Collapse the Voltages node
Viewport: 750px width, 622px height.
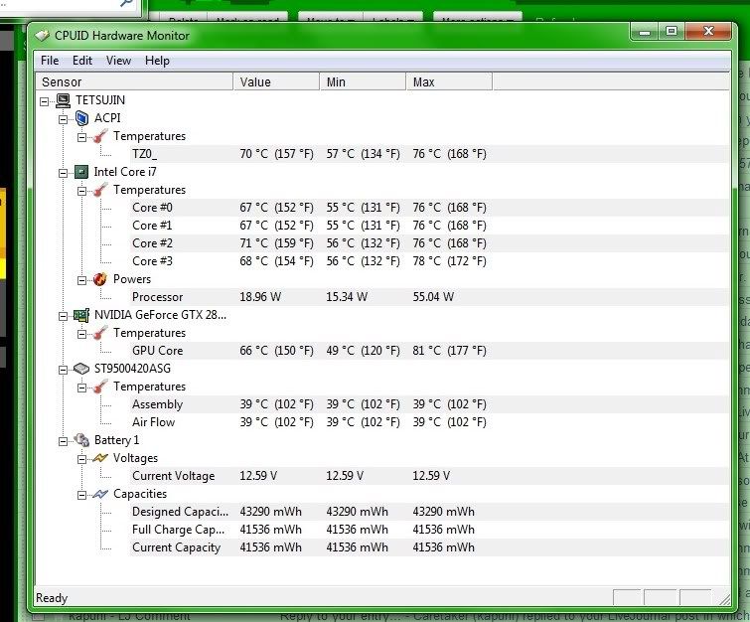click(82, 459)
